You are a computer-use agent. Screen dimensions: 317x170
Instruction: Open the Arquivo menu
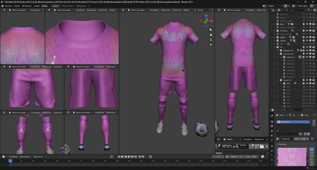pos(8,6)
